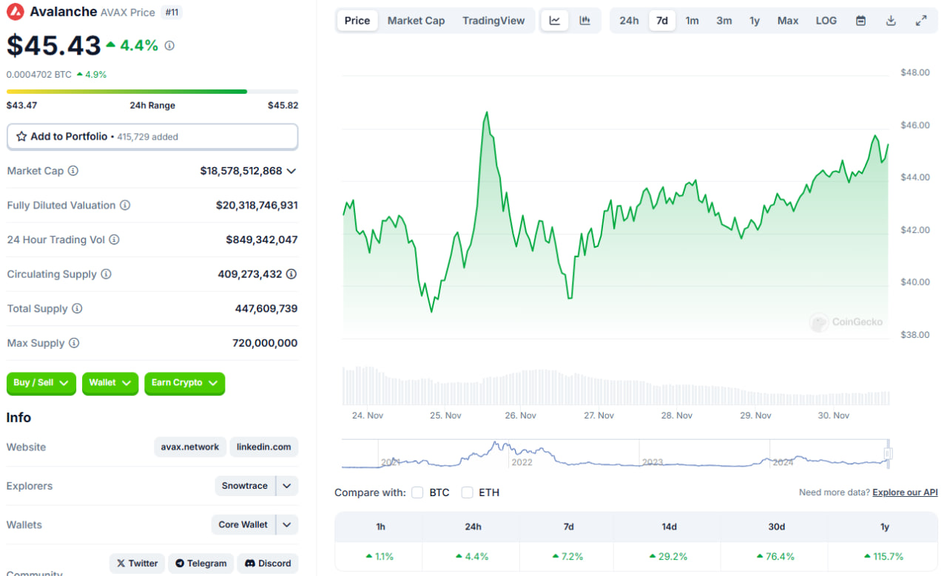The height and width of the screenshot is (576, 947).
Task: Open the Buy / Sell dropdown
Action: (x=41, y=383)
